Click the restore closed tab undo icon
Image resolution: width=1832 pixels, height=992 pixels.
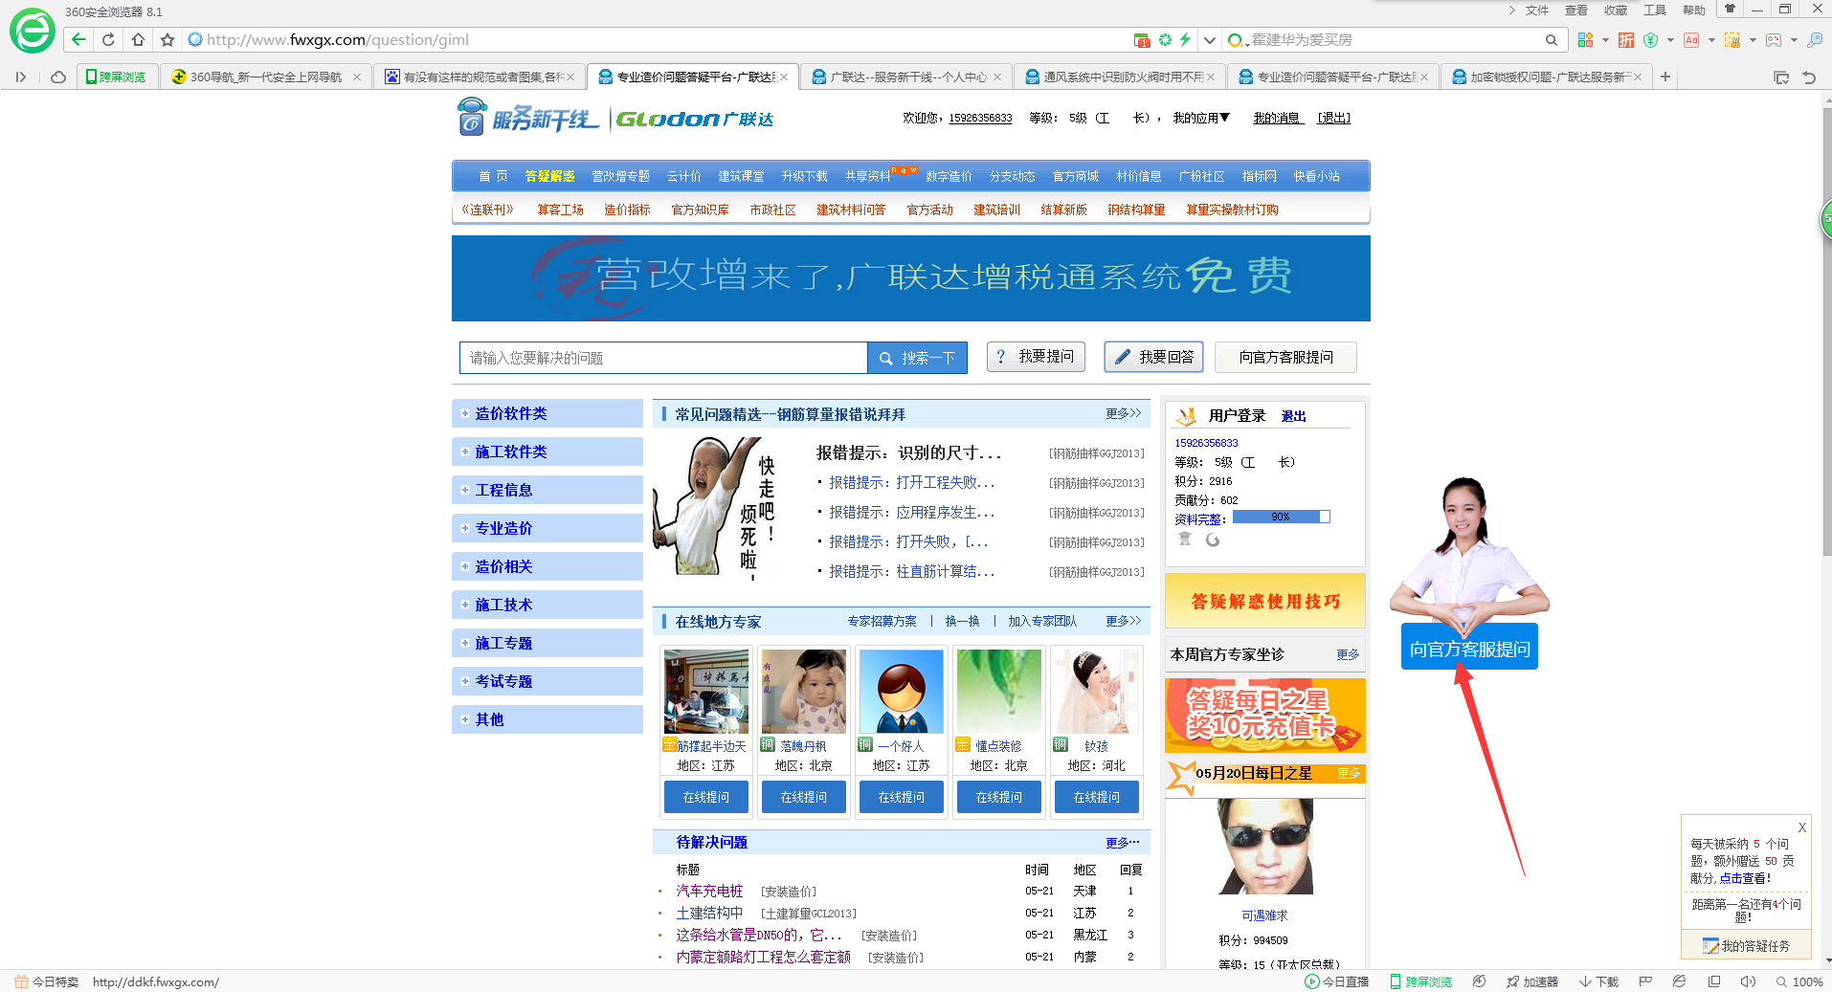(x=1809, y=77)
